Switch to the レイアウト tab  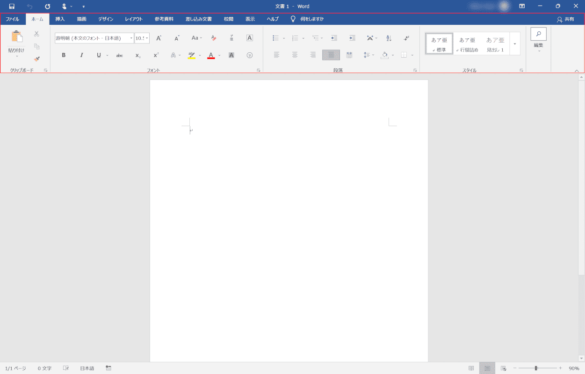pos(134,19)
